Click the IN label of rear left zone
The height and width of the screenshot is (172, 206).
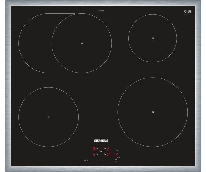coord(82,43)
